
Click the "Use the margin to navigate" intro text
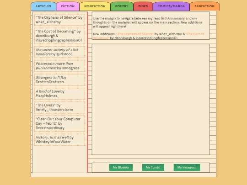148,22
